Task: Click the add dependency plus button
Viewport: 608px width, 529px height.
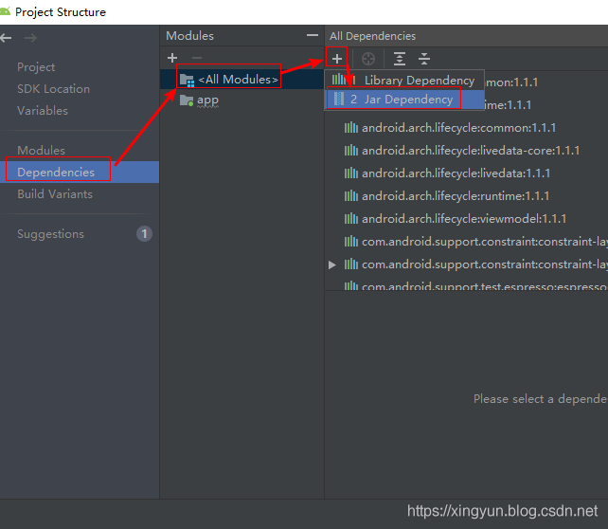Action: [336, 59]
